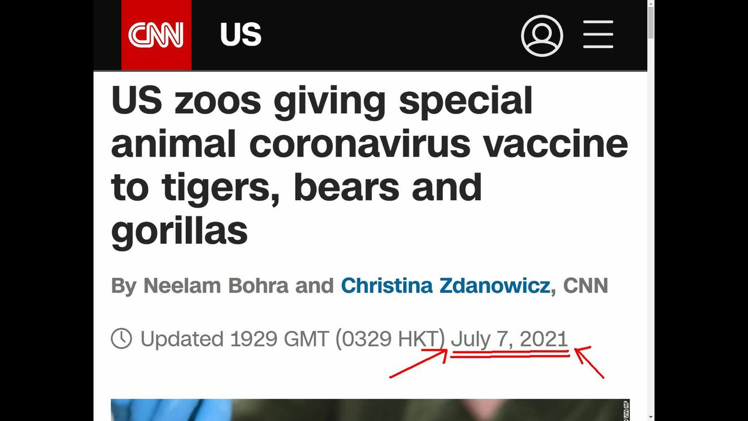The height and width of the screenshot is (421, 748).
Task: Open Christina Zdanowicz author link
Action: (x=445, y=285)
